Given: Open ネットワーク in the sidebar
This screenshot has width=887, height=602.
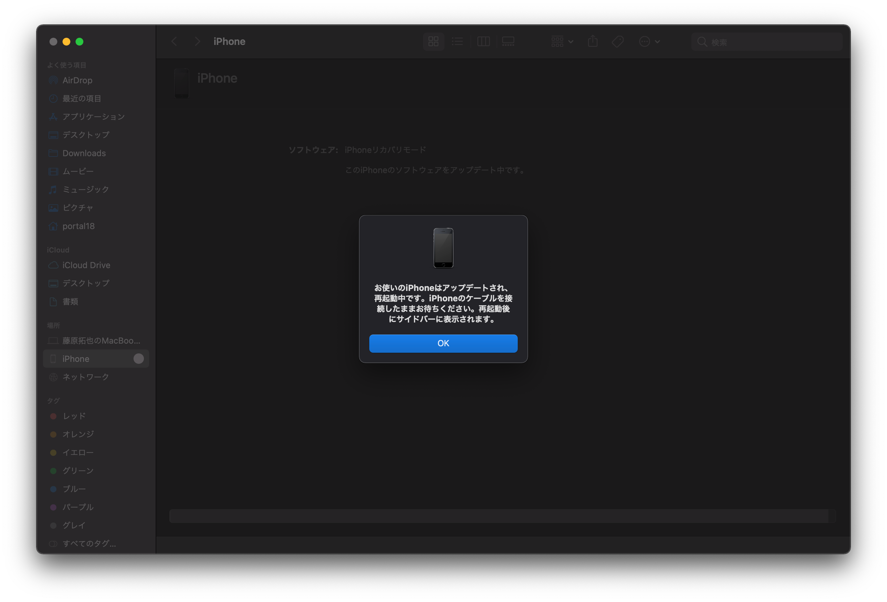Looking at the screenshot, I should (86, 377).
